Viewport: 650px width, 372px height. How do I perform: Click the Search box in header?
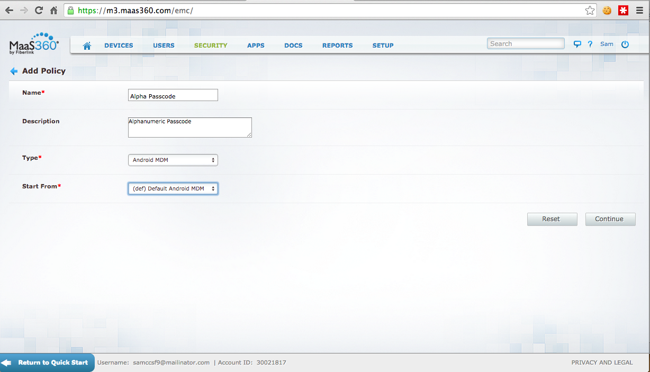[x=526, y=44]
